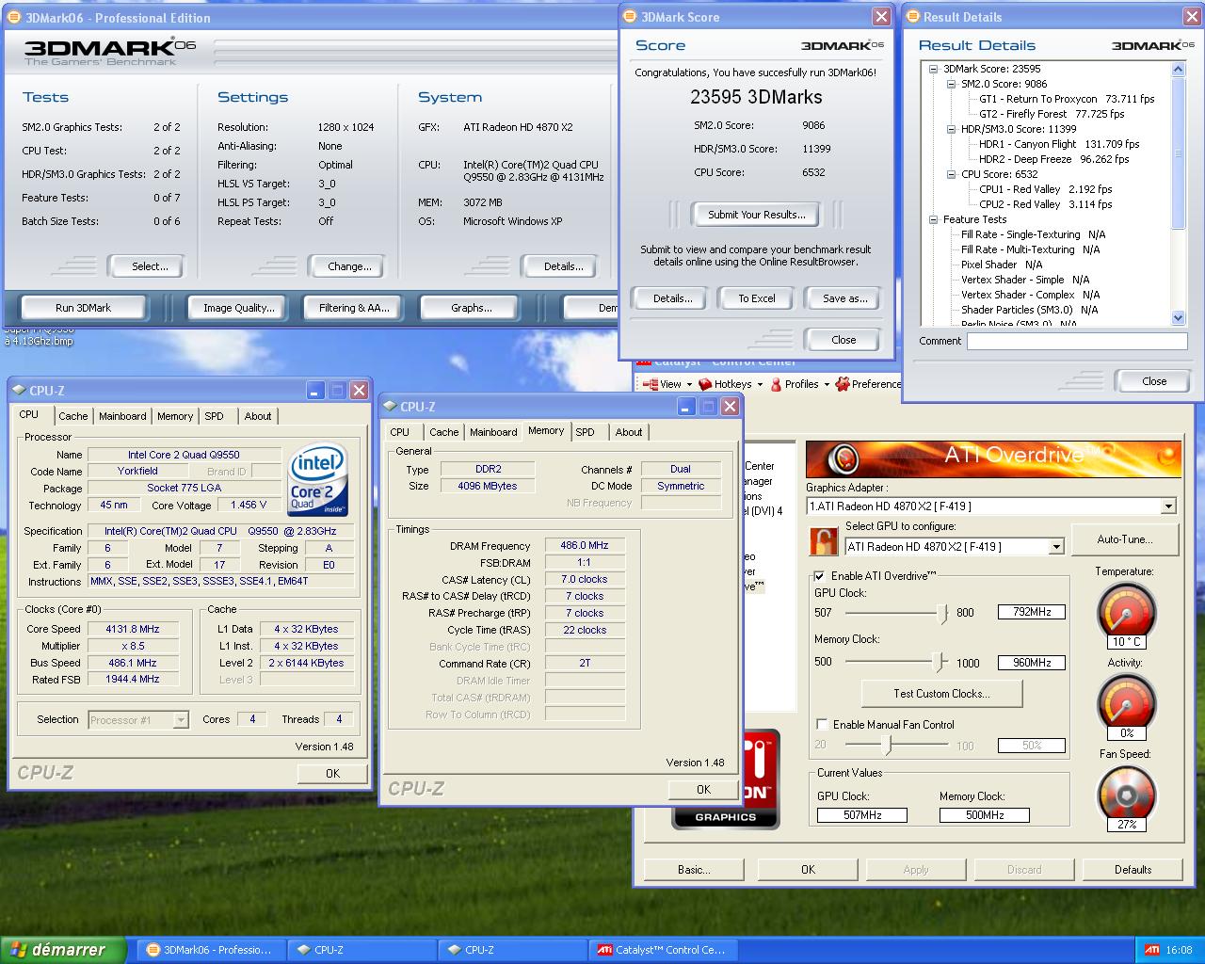Click OK button in CPU-Z Memory window
The width and height of the screenshot is (1205, 964).
pos(703,790)
